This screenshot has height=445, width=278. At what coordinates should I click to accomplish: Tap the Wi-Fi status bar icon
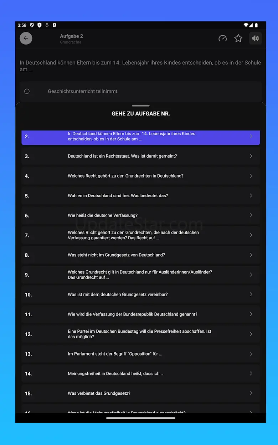click(x=246, y=25)
